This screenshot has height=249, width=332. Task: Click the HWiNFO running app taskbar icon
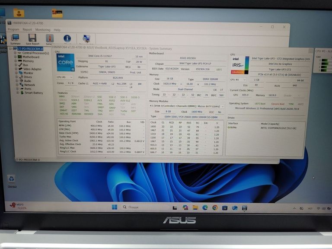coord(245,208)
